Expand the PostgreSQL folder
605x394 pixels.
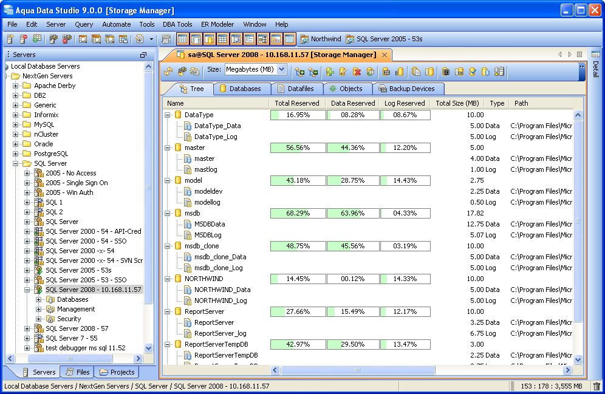coord(15,154)
